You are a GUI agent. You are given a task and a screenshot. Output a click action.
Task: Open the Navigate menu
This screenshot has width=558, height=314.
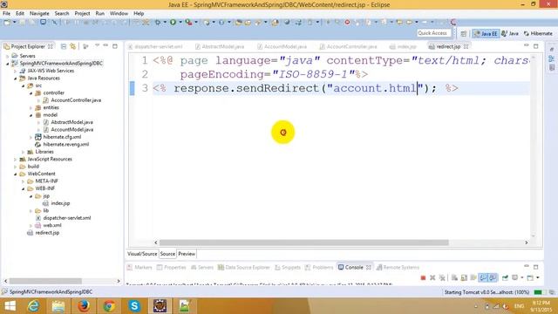(39, 13)
